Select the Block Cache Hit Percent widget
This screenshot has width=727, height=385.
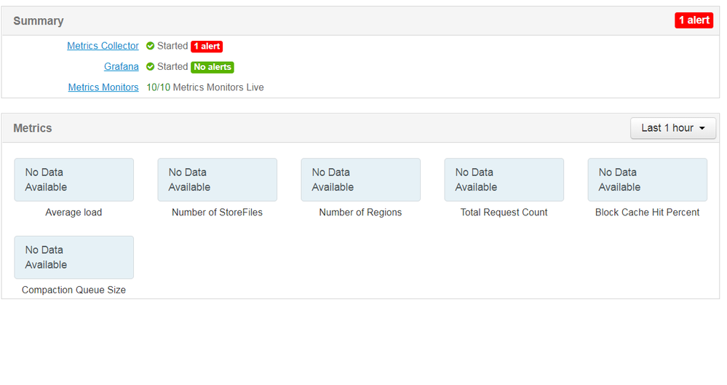point(647,180)
